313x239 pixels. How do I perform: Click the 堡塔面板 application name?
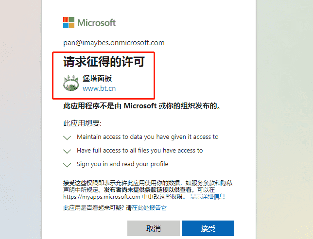click(x=97, y=78)
